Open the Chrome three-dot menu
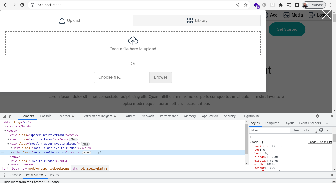Viewport: 336px width, 183px height. pyautogui.click(x=331, y=5)
